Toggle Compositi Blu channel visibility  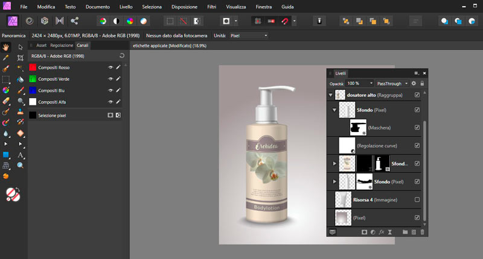(110, 90)
